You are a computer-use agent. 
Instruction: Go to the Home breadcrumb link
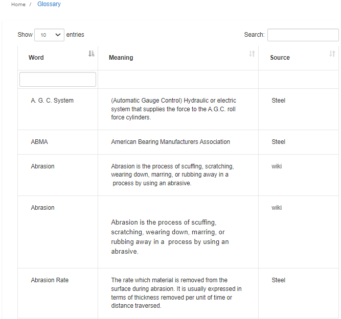click(x=18, y=5)
